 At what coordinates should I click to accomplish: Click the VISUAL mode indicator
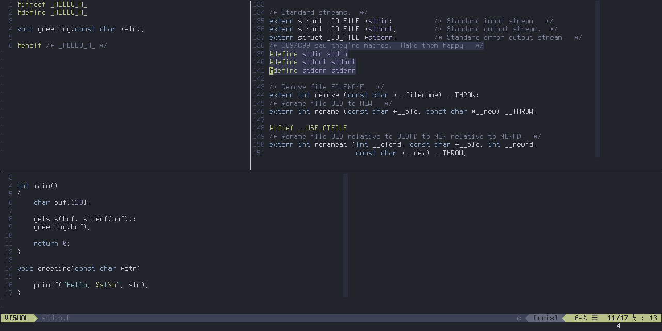click(x=17, y=318)
